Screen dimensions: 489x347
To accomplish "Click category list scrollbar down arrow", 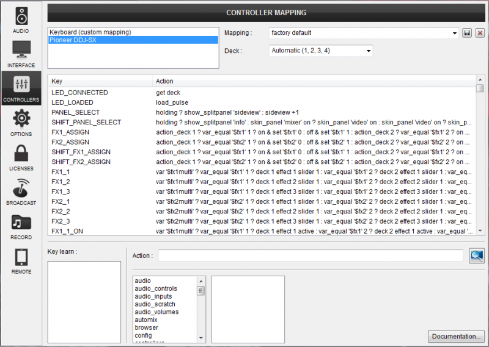I will [201, 338].
